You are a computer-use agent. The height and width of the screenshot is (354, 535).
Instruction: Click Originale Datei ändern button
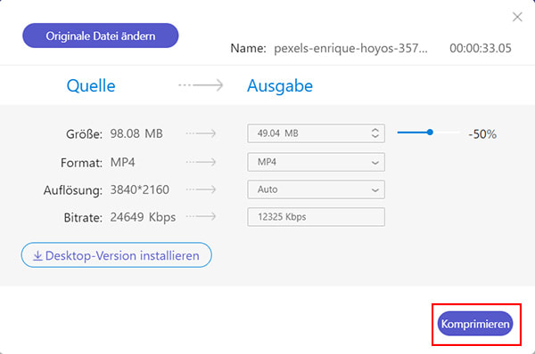tap(100, 36)
